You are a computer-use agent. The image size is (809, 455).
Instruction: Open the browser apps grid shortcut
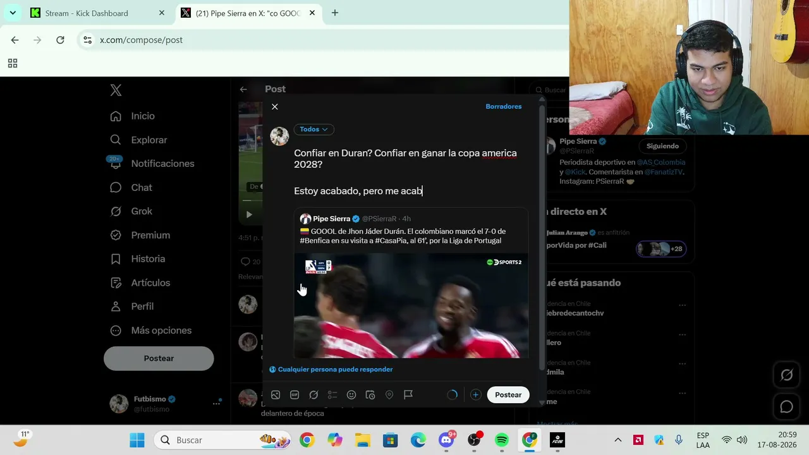click(13, 63)
